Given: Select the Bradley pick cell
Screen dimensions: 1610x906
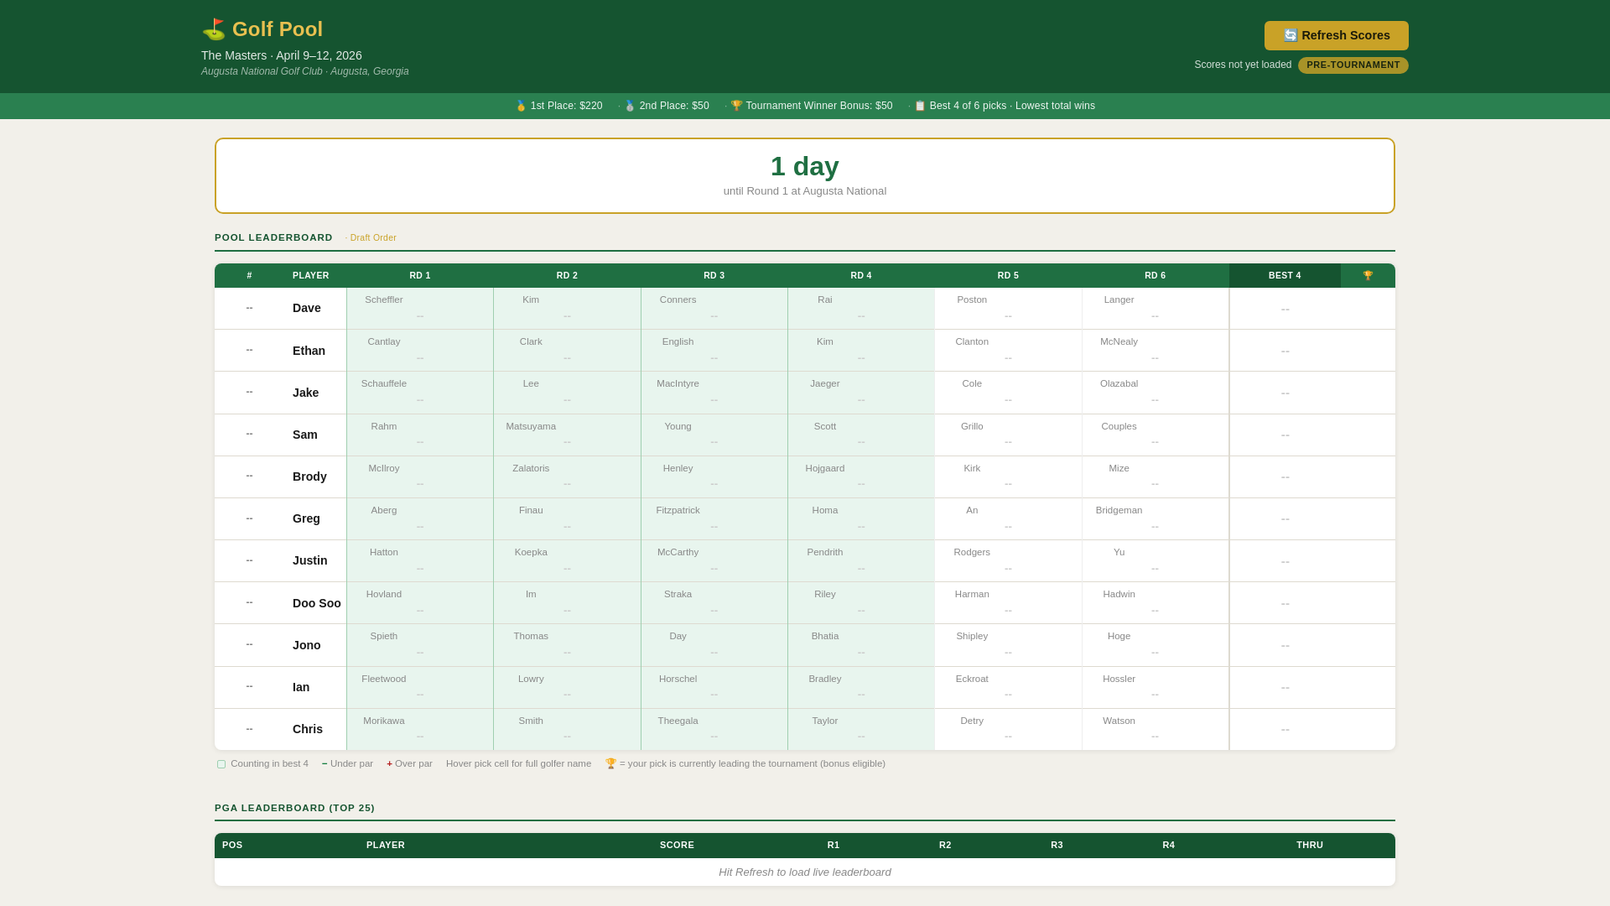Looking at the screenshot, I should coord(861,688).
